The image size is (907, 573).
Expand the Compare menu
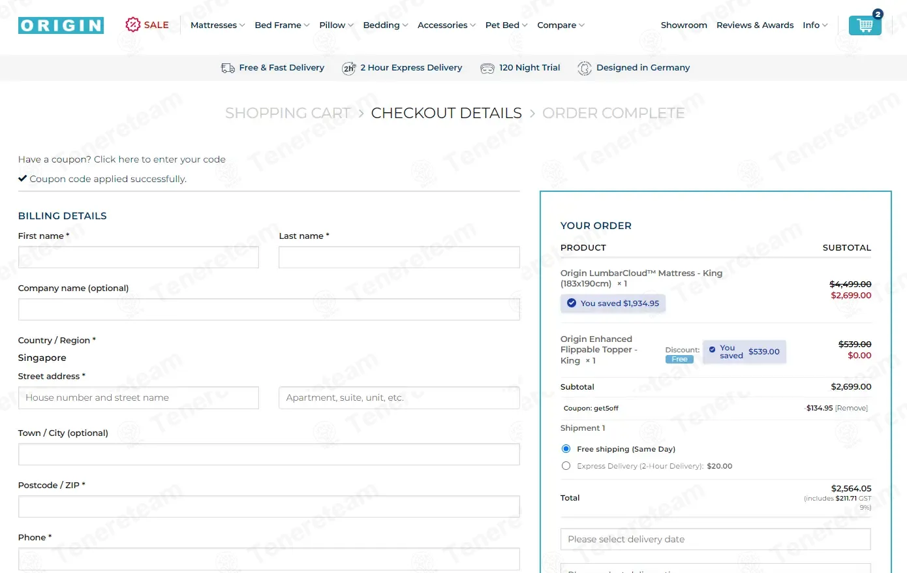tap(561, 25)
